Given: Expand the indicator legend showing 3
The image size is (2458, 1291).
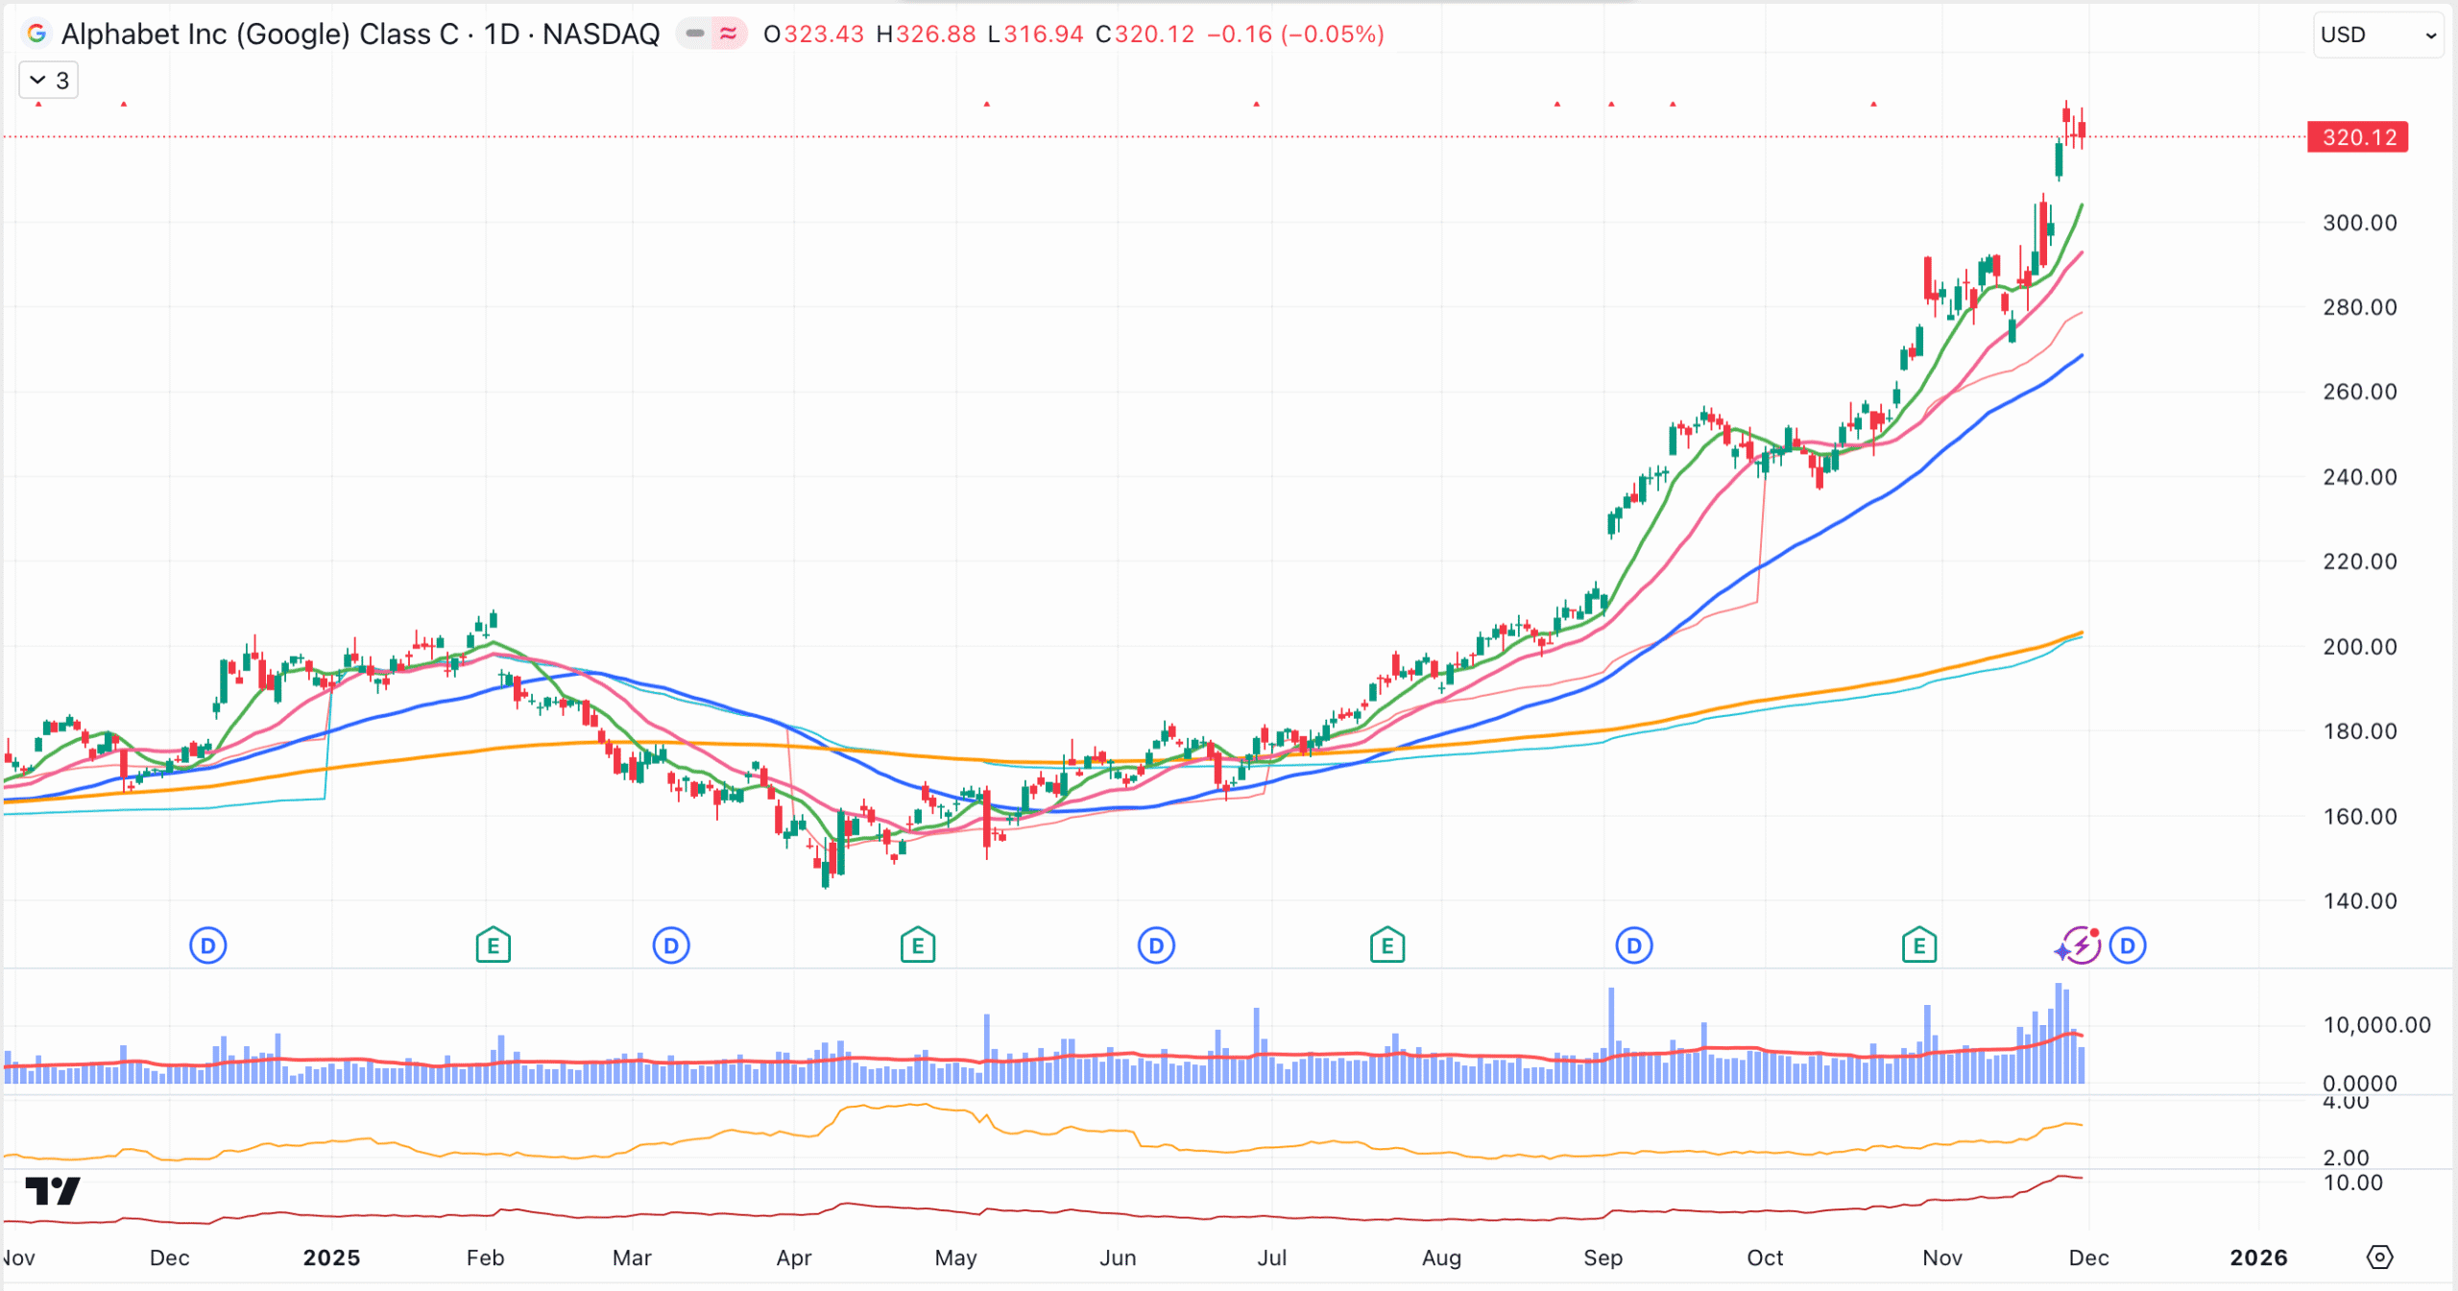Looking at the screenshot, I should click(49, 81).
